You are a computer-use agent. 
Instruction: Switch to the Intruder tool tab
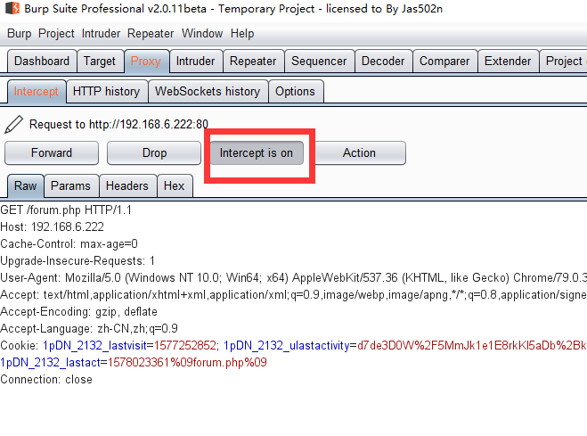point(195,61)
